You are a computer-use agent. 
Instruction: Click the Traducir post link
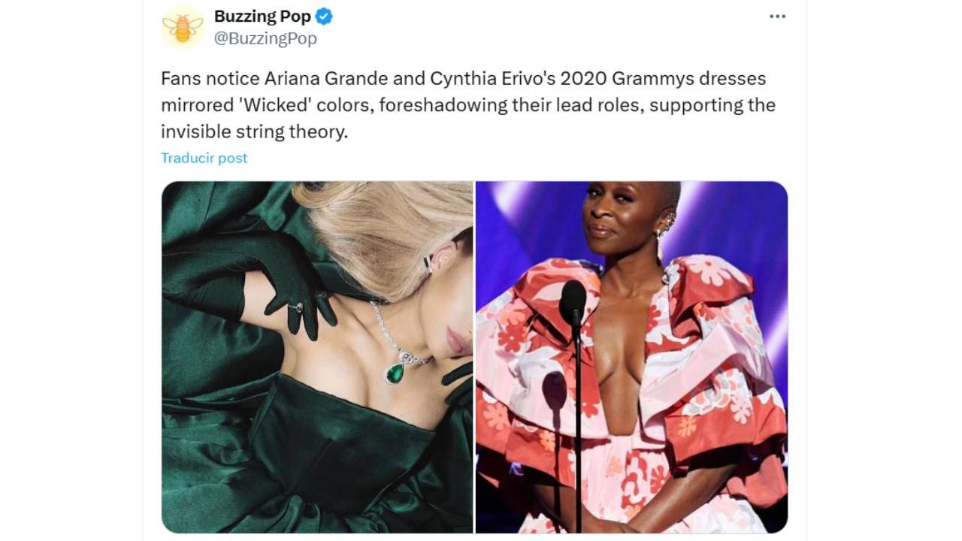(204, 158)
